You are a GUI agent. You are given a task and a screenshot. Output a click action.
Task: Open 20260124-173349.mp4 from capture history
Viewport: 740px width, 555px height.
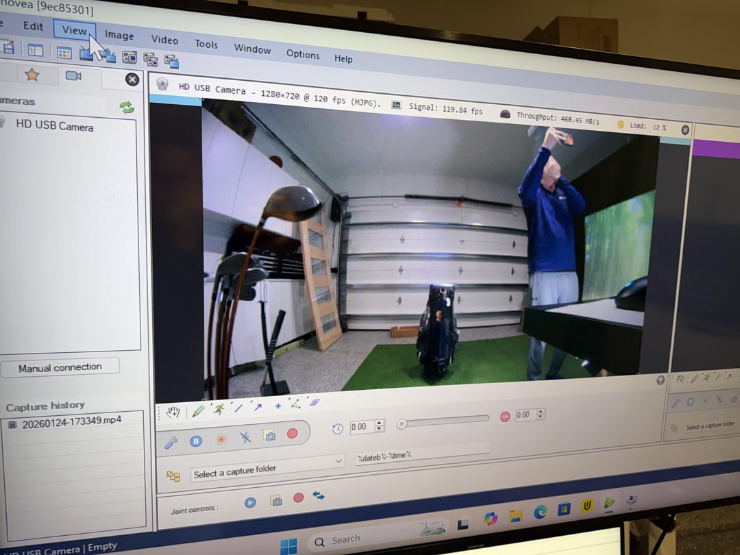tap(71, 422)
